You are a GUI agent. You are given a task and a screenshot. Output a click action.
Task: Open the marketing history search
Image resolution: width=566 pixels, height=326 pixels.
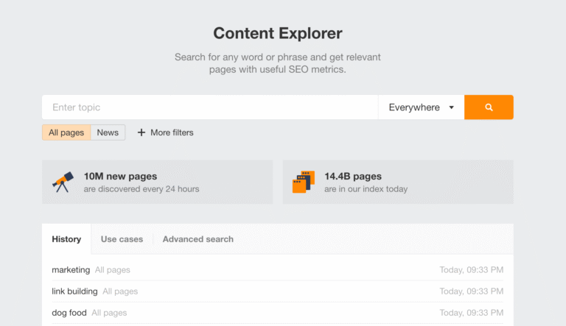(x=71, y=270)
